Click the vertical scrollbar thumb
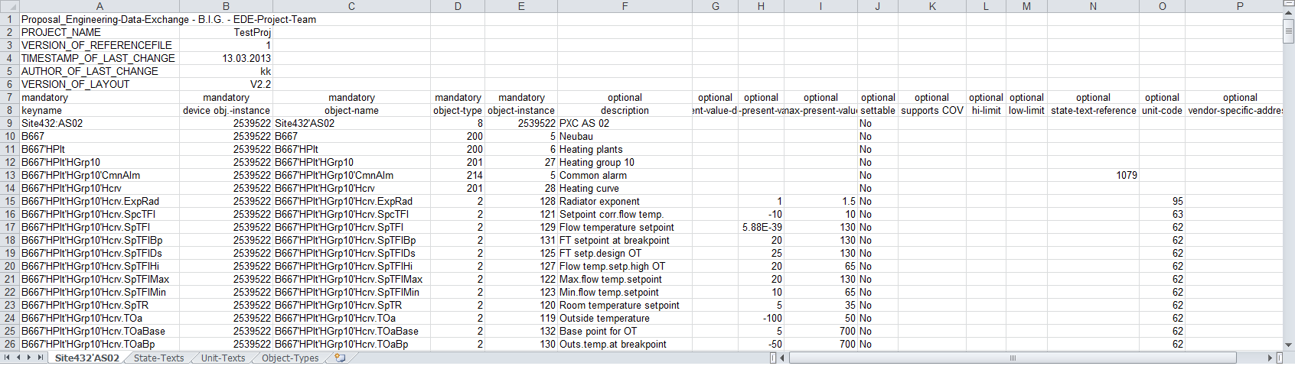1295x366 pixels. (1288, 32)
